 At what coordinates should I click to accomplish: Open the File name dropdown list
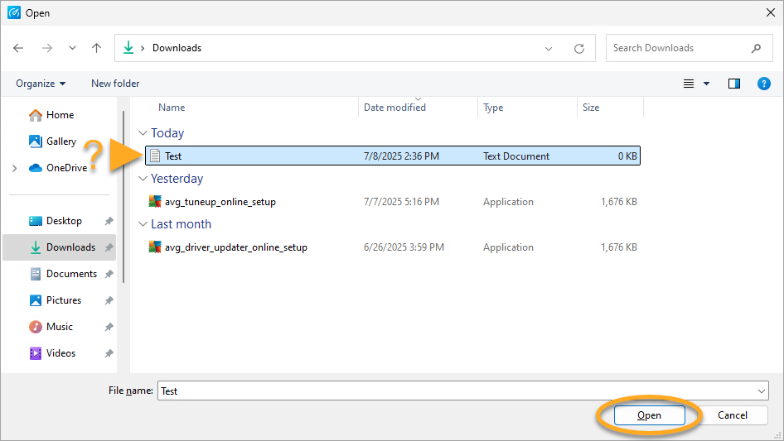[x=762, y=391]
